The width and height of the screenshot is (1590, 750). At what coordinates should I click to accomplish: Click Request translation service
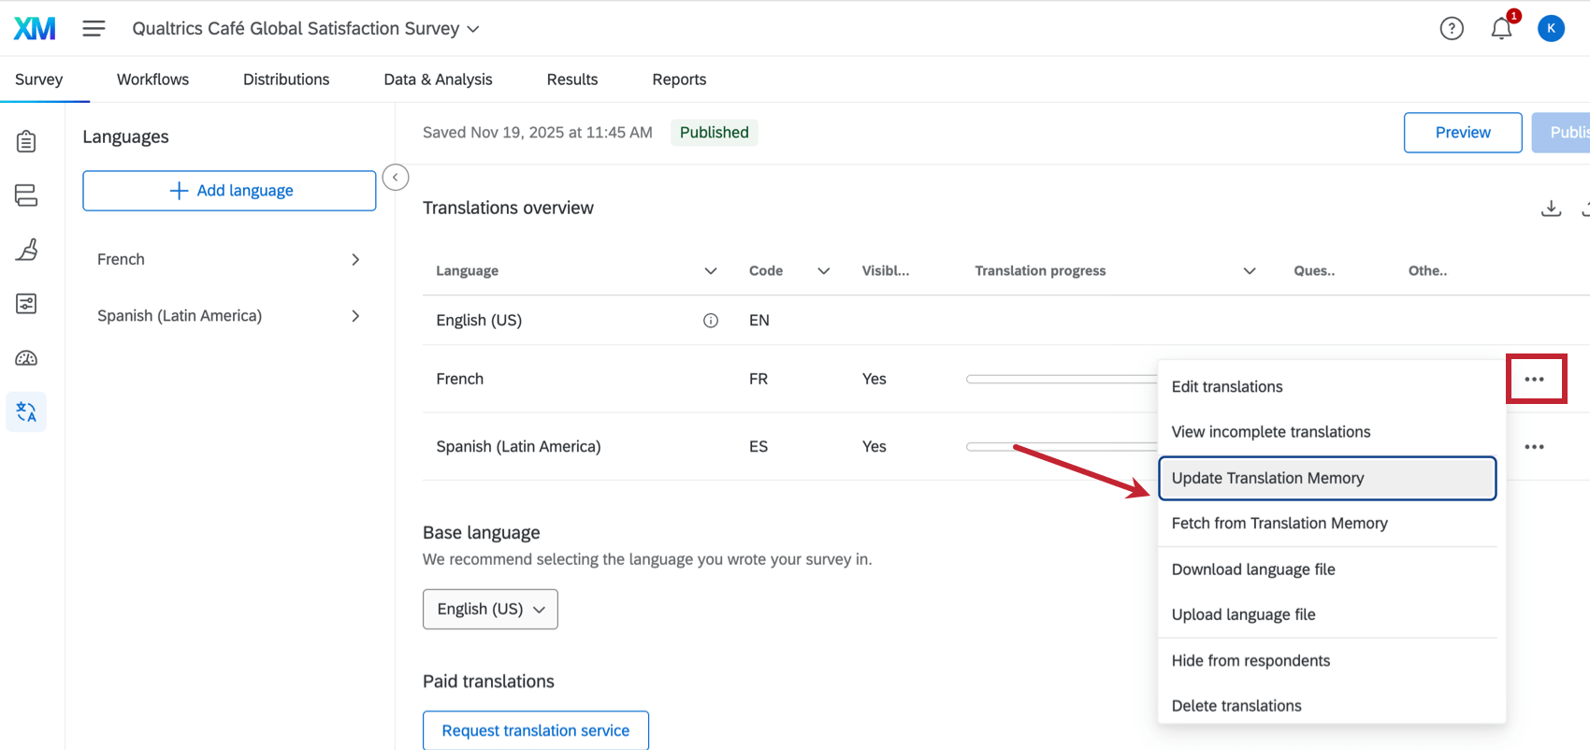tap(535, 730)
